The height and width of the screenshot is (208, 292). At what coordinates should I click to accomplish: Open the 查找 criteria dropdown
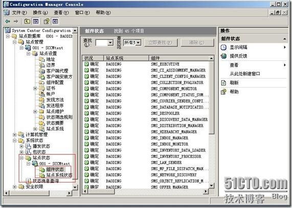(x=110, y=42)
